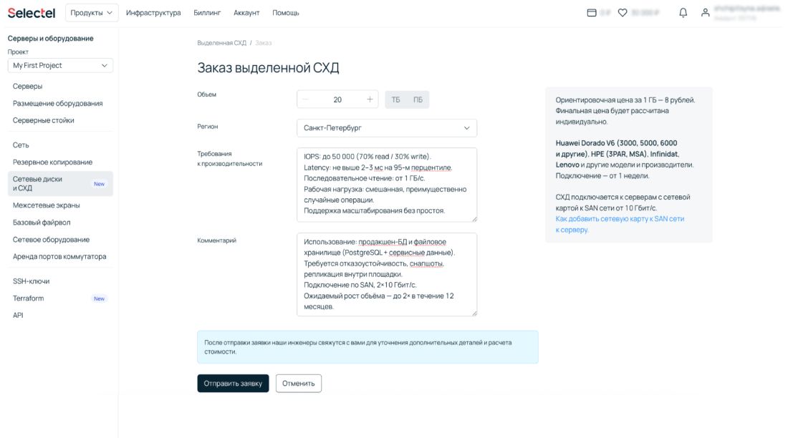Select ТБ unit toggle
788x438 pixels.
[x=396, y=99]
